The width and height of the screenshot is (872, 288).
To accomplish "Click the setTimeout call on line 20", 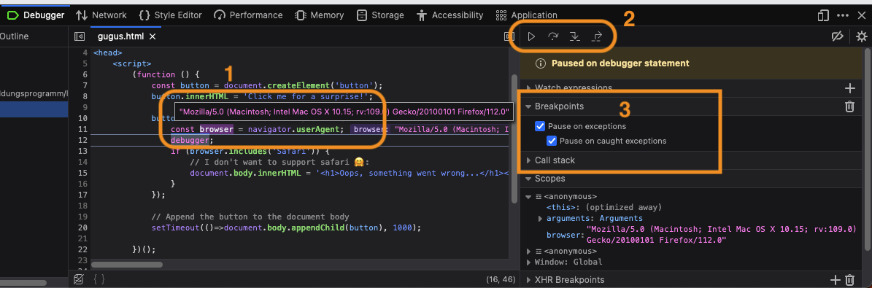I will pyautogui.click(x=175, y=228).
